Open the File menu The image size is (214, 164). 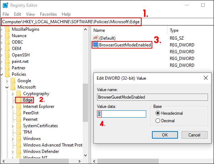click(x=6, y=14)
